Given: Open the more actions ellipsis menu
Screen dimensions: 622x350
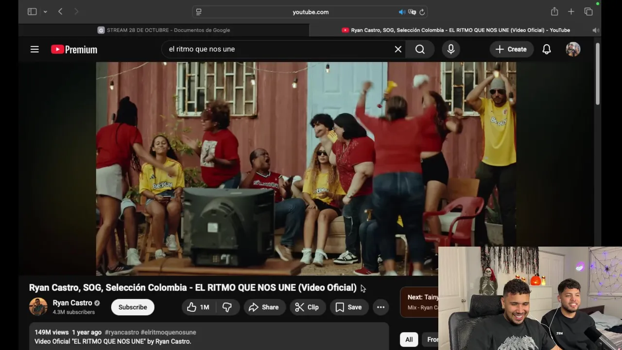Looking at the screenshot, I should click(381, 307).
